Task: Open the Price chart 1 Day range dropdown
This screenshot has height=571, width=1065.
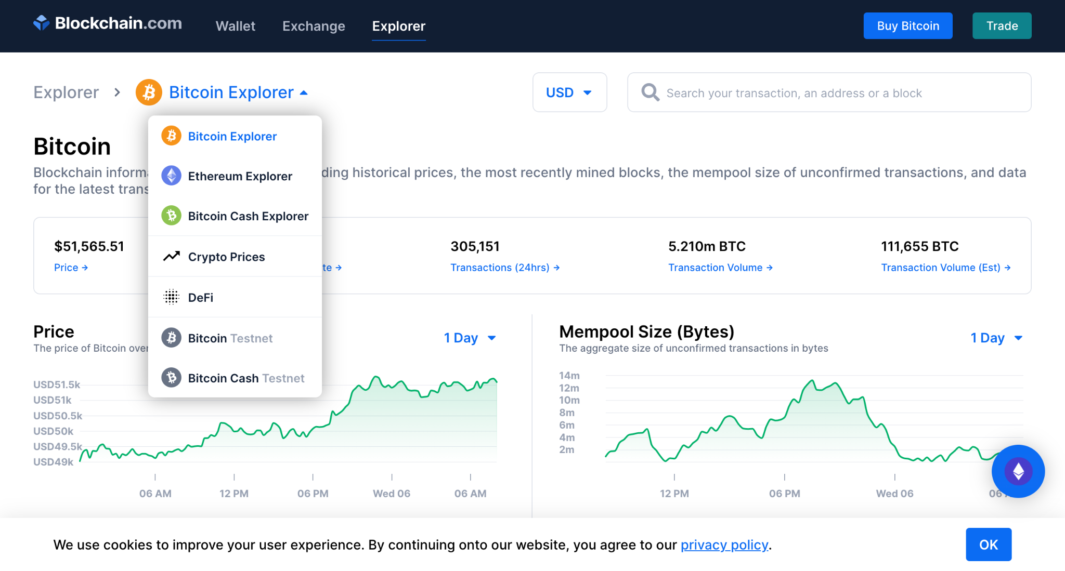Action: 470,338
